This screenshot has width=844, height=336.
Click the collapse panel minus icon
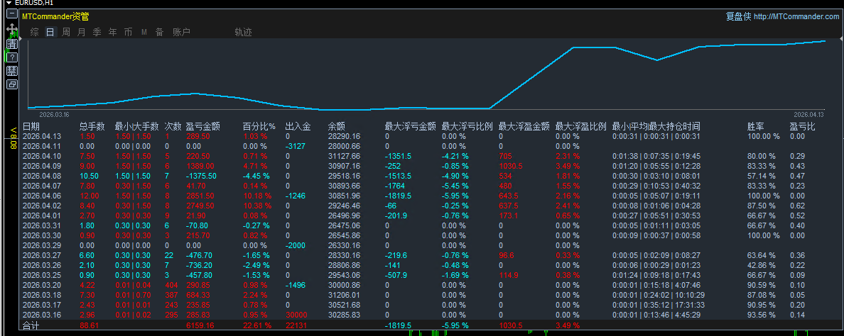click(12, 13)
